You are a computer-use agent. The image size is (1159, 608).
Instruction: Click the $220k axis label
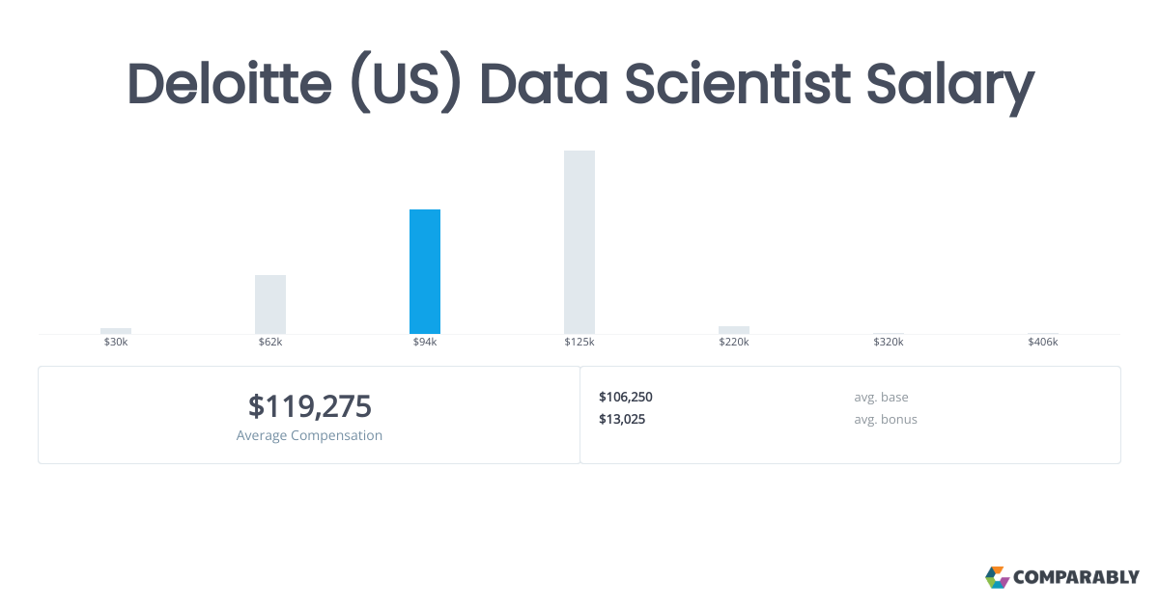point(734,343)
